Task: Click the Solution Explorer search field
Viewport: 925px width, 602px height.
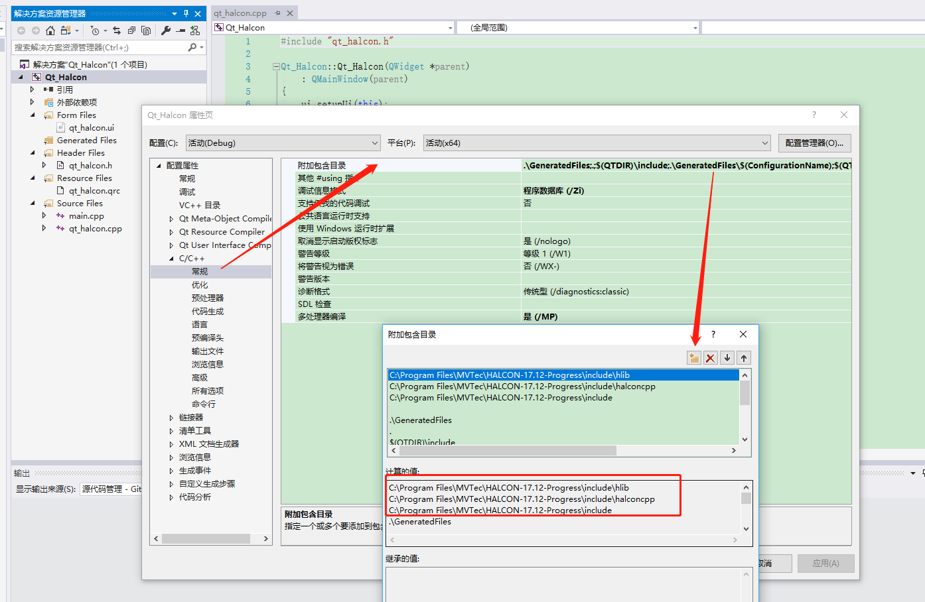Action: [100, 47]
